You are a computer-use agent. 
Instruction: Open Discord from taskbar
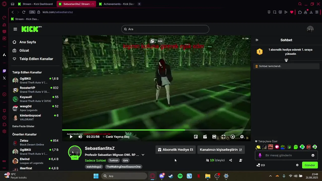pyautogui.click(x=162, y=176)
